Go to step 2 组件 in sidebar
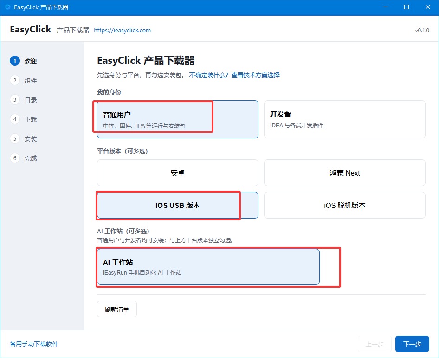Viewport: 439px width, 358px height. [24, 81]
